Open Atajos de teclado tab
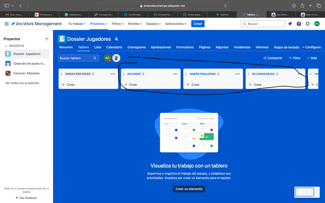The width and height of the screenshot is (325, 203). pos(286,47)
